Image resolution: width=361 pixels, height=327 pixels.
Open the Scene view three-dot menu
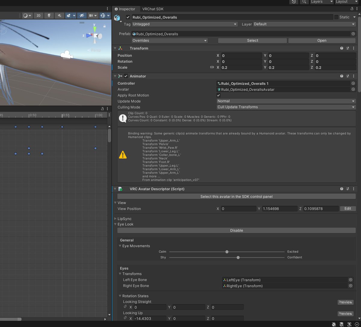click(107, 9)
